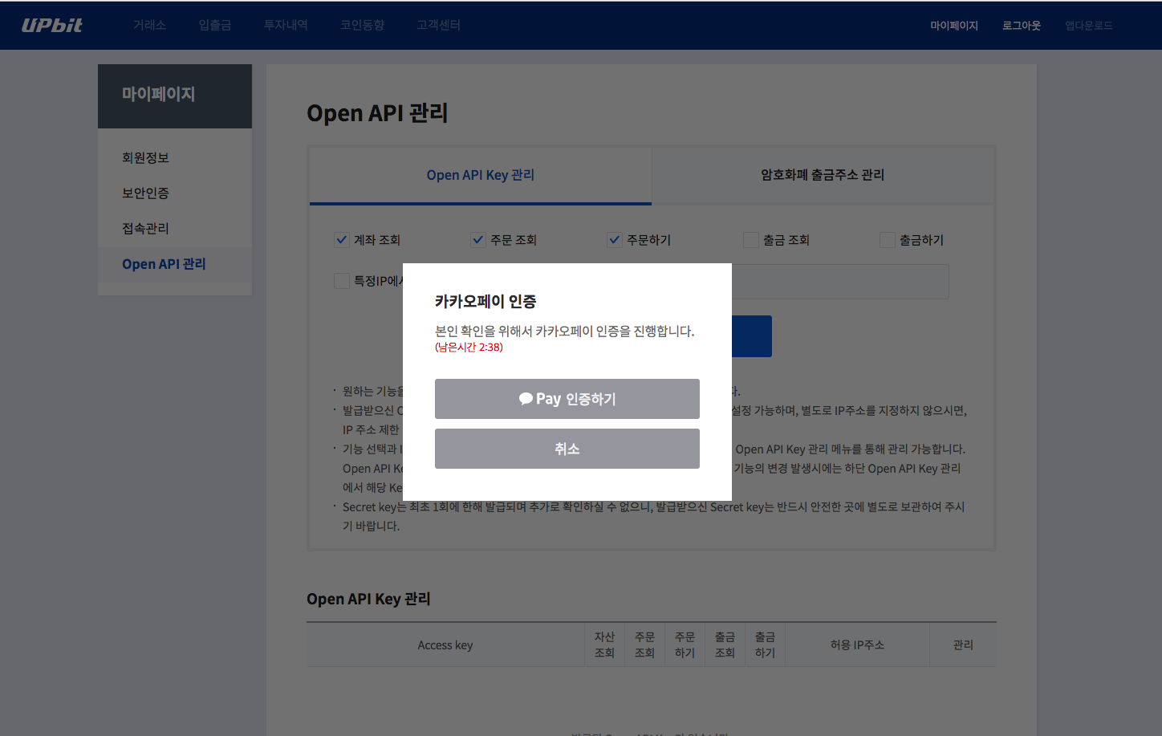Click the 카카오페이 인증 dialog title
Viewport: 1162px width, 736px height.
click(486, 302)
